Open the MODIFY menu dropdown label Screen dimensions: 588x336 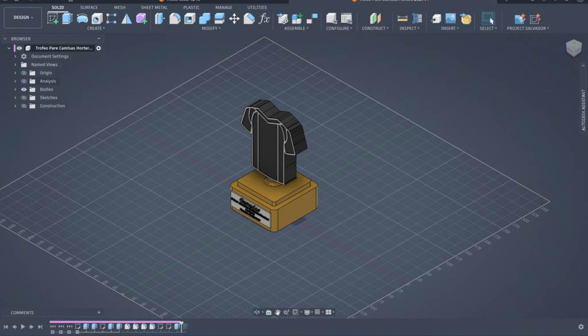(x=211, y=28)
